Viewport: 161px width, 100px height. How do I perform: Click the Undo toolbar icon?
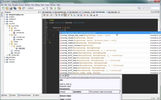20,8
